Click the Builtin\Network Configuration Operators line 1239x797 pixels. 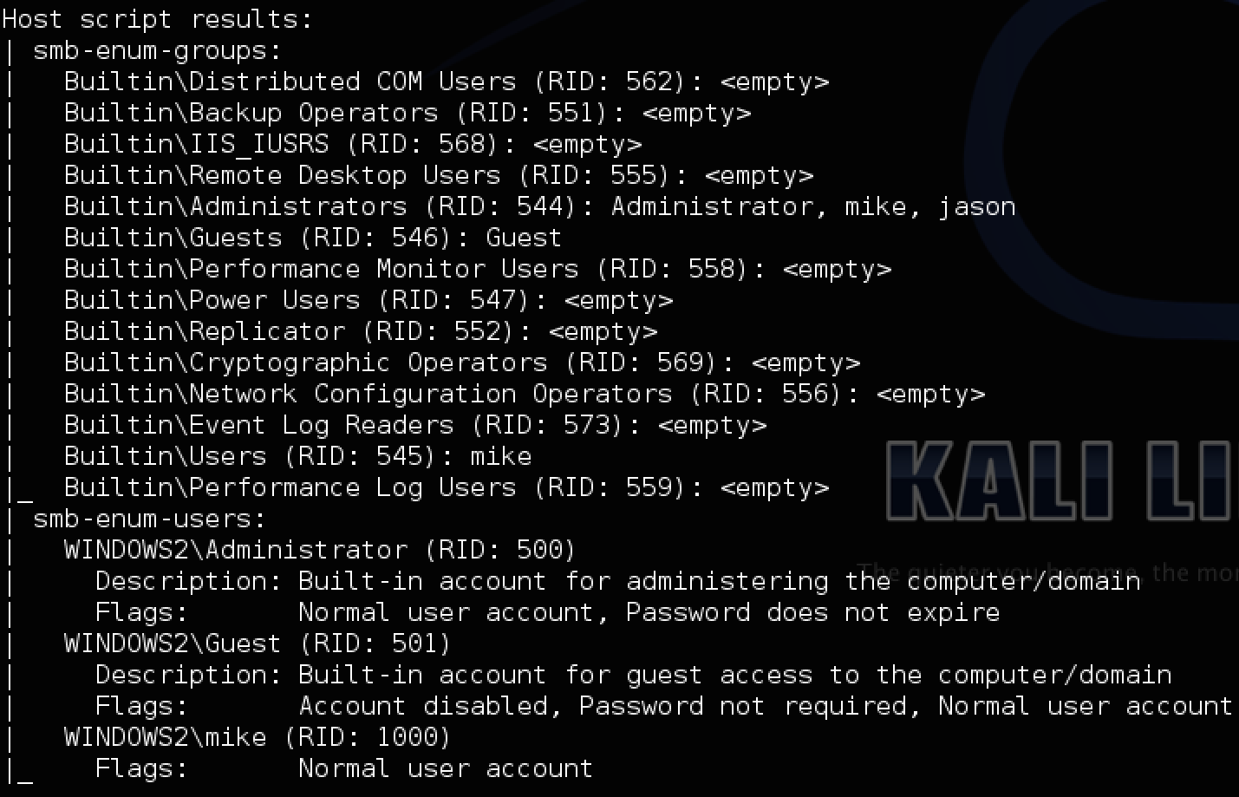coord(524,394)
